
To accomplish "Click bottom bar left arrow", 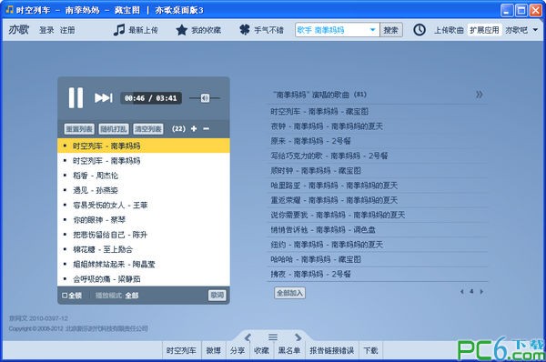I will 248,337.
